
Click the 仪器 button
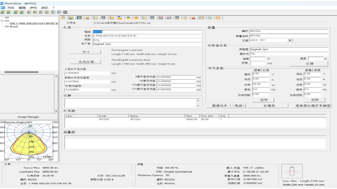tap(309, 64)
